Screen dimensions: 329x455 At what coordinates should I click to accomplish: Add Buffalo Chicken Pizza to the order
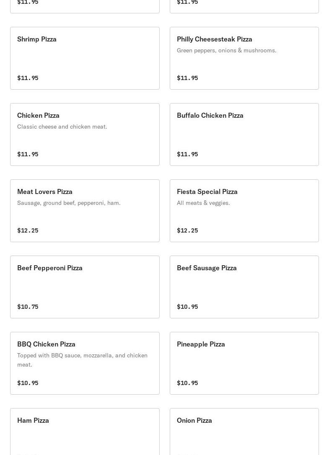[x=244, y=134]
